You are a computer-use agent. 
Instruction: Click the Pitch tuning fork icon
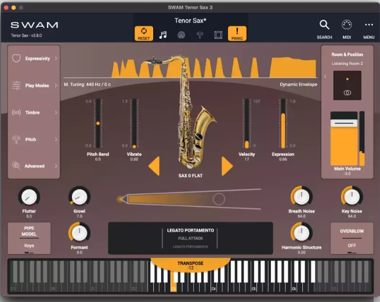(16, 139)
